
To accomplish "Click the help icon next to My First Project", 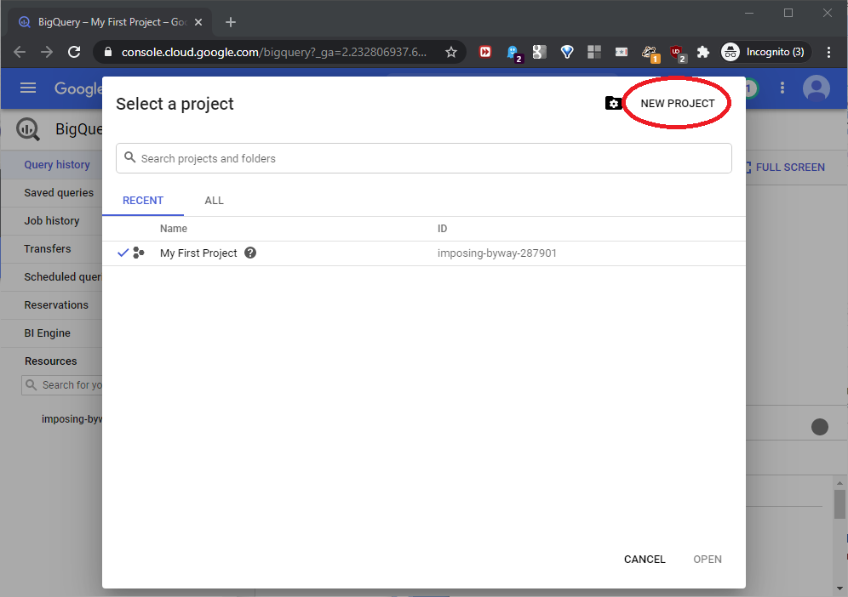I will [249, 253].
